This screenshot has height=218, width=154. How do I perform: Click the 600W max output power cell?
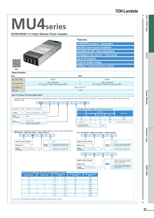coord(53,79)
